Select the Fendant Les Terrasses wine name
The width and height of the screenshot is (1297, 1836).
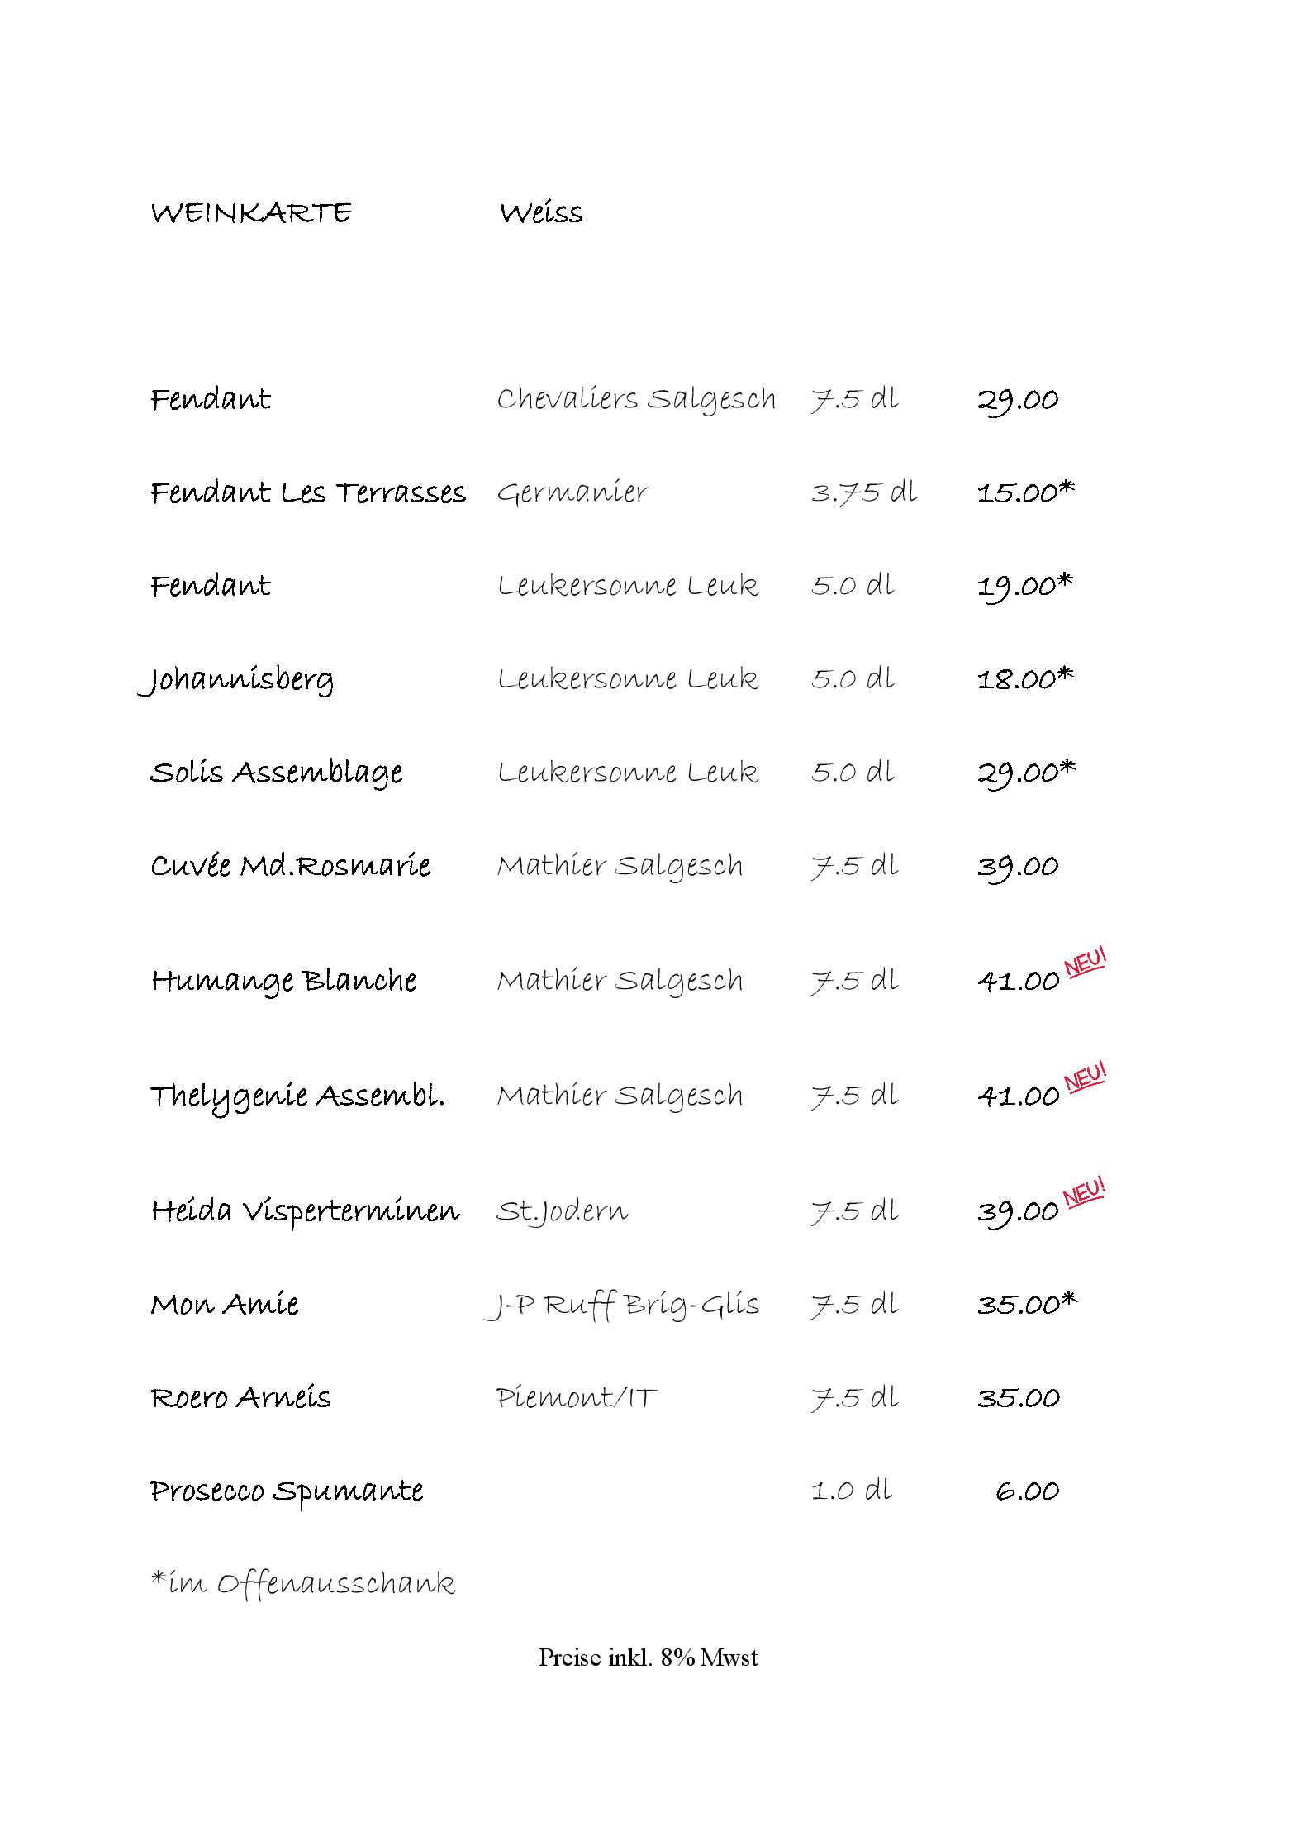308,492
